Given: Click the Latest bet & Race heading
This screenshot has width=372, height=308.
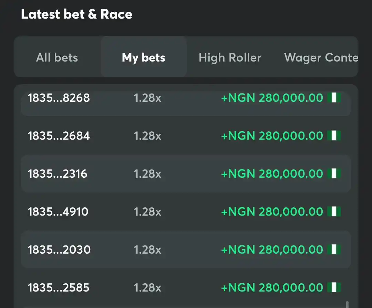Looking at the screenshot, I should tap(76, 14).
